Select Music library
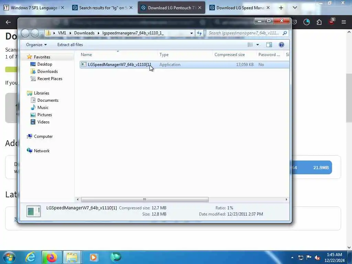The height and width of the screenshot is (264, 352). (43, 108)
